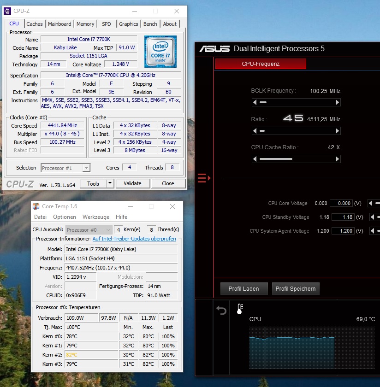Decrease CPU System Agent Voltage with left arrow
The image size is (380, 387).
pos(372,231)
